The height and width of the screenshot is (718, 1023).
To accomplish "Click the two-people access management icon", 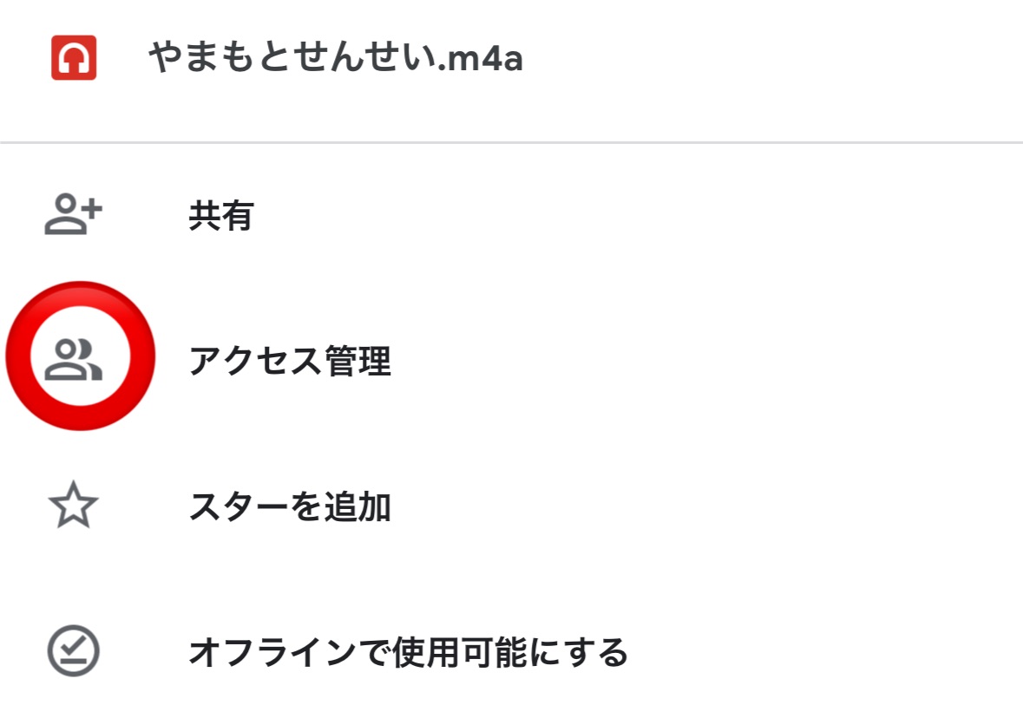I will pos(74,361).
